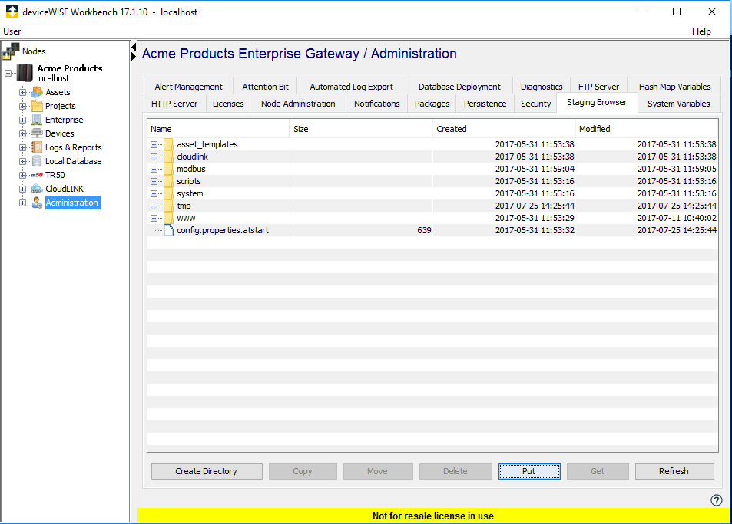
Task: Expand the Devices tree node
Action: (22, 133)
